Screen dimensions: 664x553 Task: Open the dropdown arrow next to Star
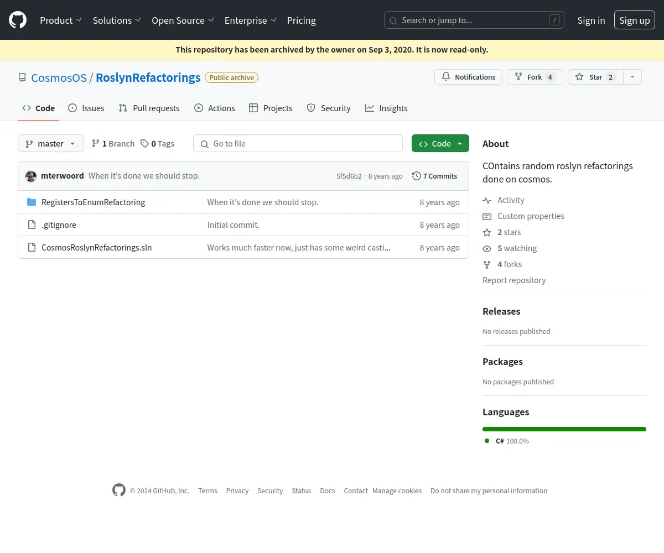(x=632, y=77)
